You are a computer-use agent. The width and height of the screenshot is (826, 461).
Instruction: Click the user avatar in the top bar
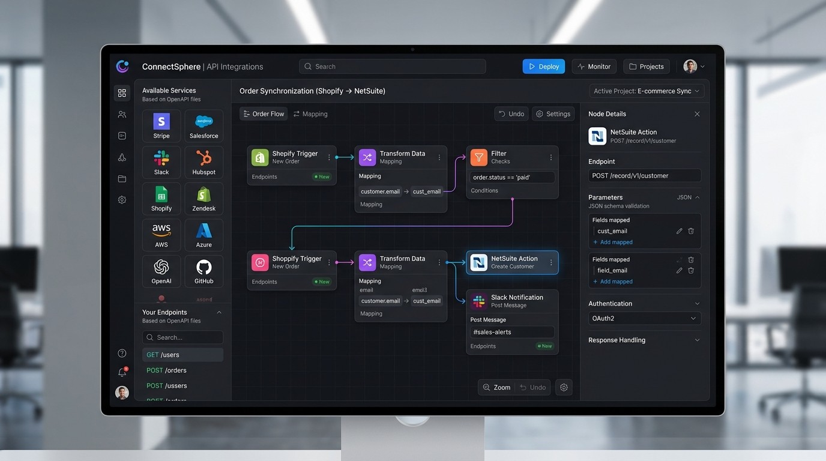690,66
